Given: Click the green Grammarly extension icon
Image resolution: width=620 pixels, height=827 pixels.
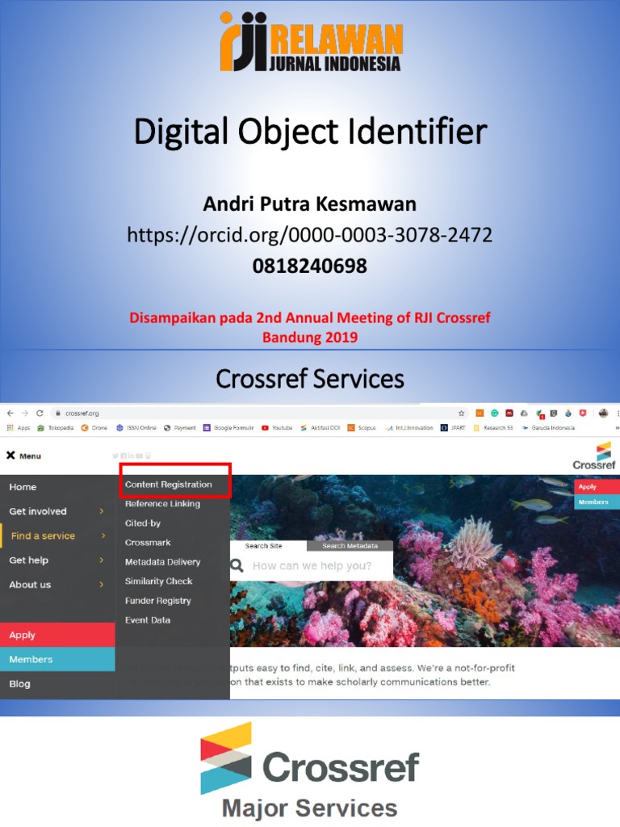Looking at the screenshot, I should (x=495, y=413).
